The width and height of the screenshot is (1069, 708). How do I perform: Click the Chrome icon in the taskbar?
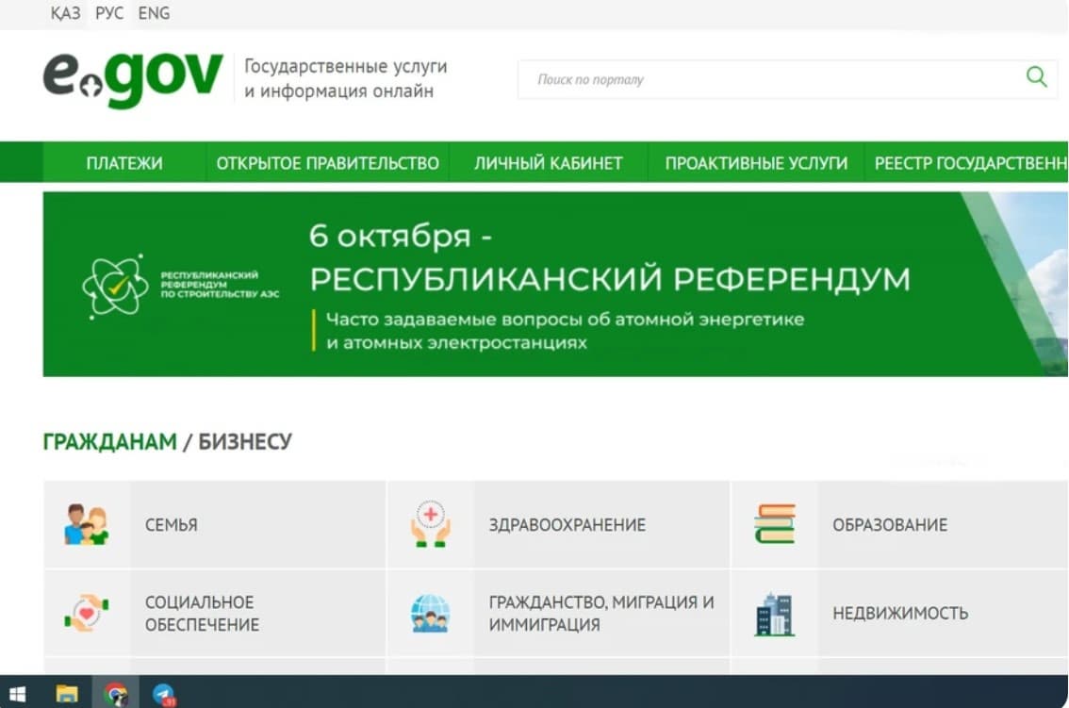point(116,695)
